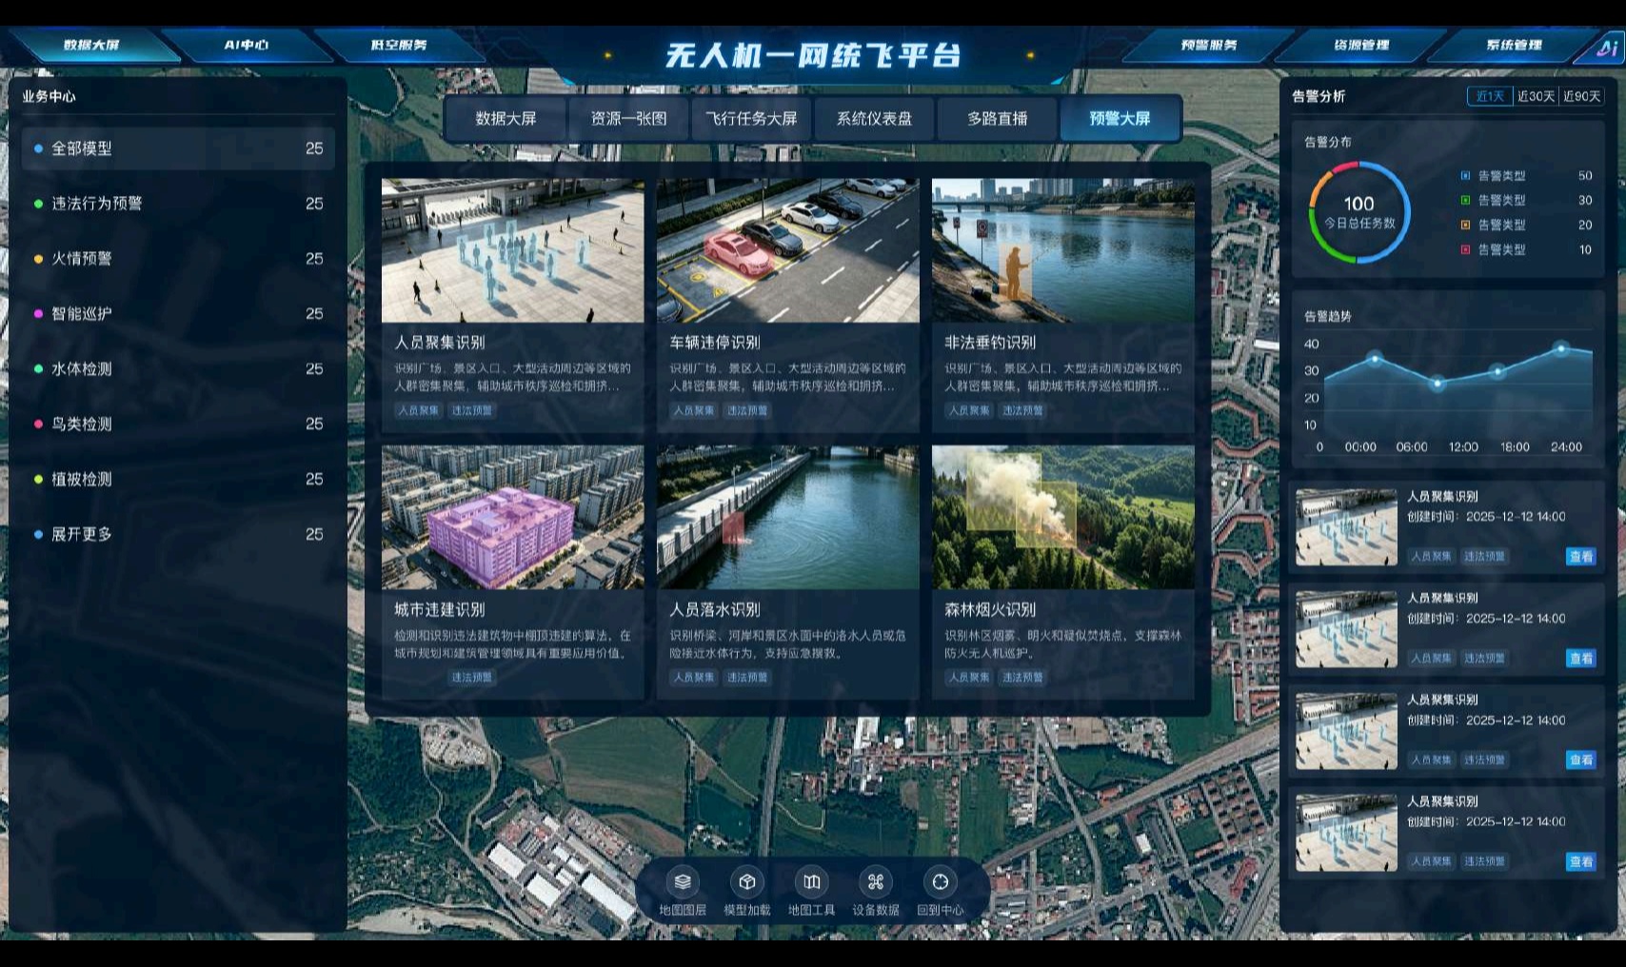Switch to the 资源一张图 screen tab
Screen dimensions: 1626x967
coord(628,119)
